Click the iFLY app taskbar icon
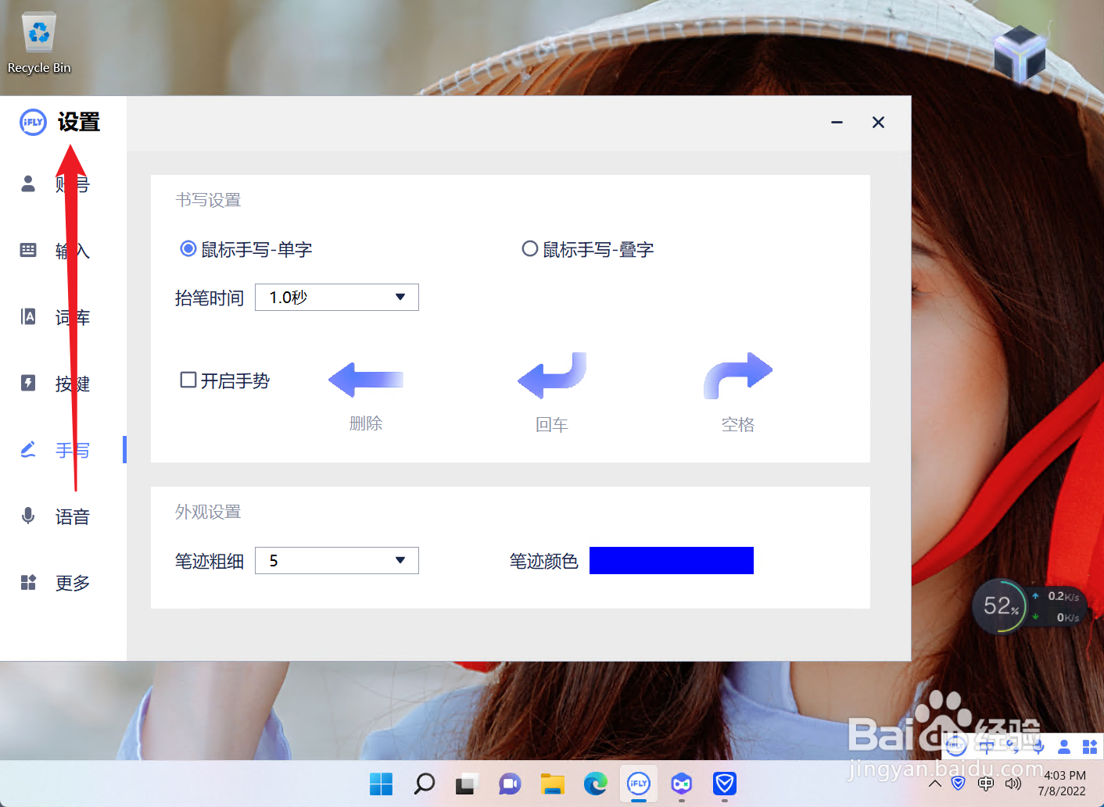 click(639, 784)
